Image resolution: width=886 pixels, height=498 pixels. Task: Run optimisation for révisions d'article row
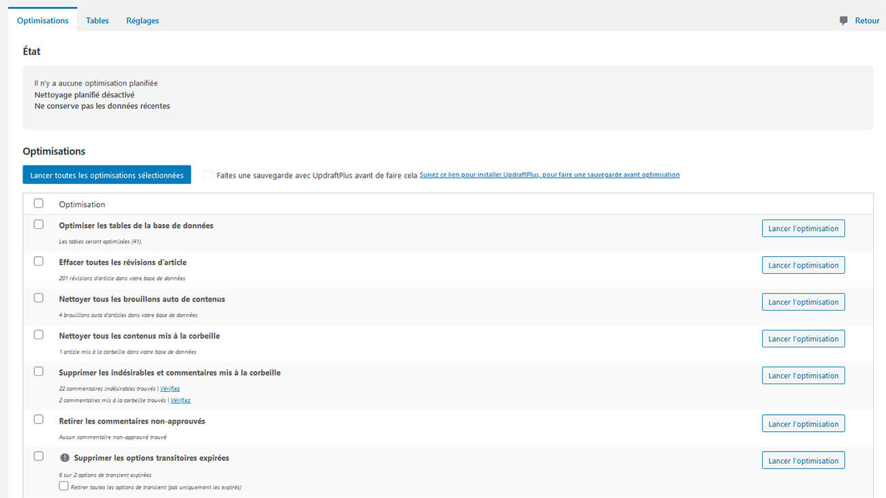click(803, 265)
